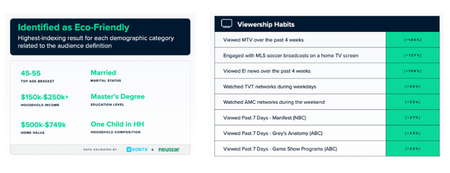Click the $150k-$250k+ household income value
The image size is (450, 173).
(44, 97)
